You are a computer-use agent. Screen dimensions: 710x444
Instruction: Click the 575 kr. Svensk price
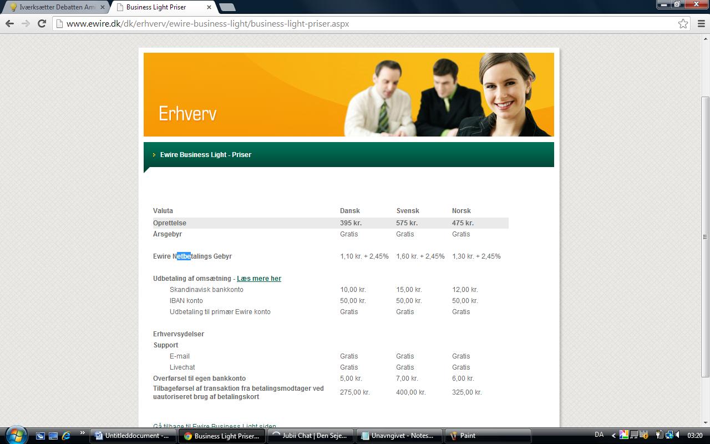407,223
